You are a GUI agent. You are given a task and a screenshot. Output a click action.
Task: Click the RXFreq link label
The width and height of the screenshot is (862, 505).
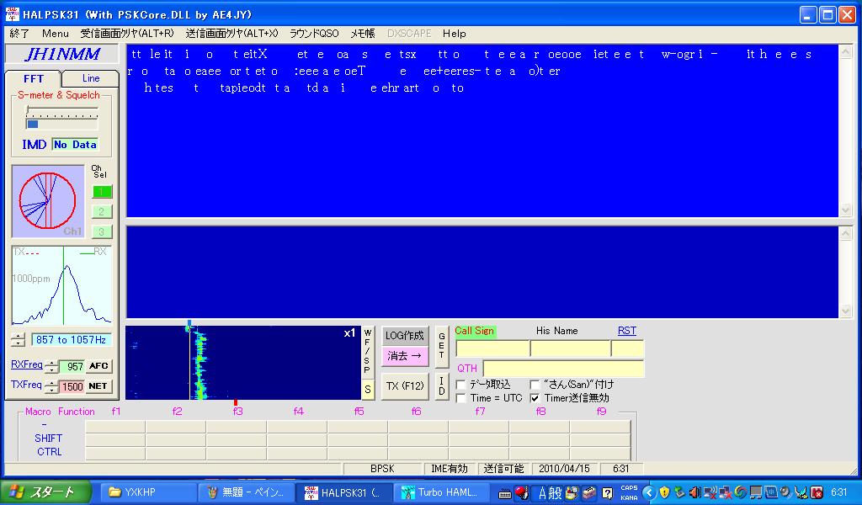point(26,364)
